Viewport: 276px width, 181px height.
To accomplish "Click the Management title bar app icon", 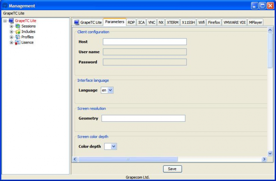I will pos(5,5).
